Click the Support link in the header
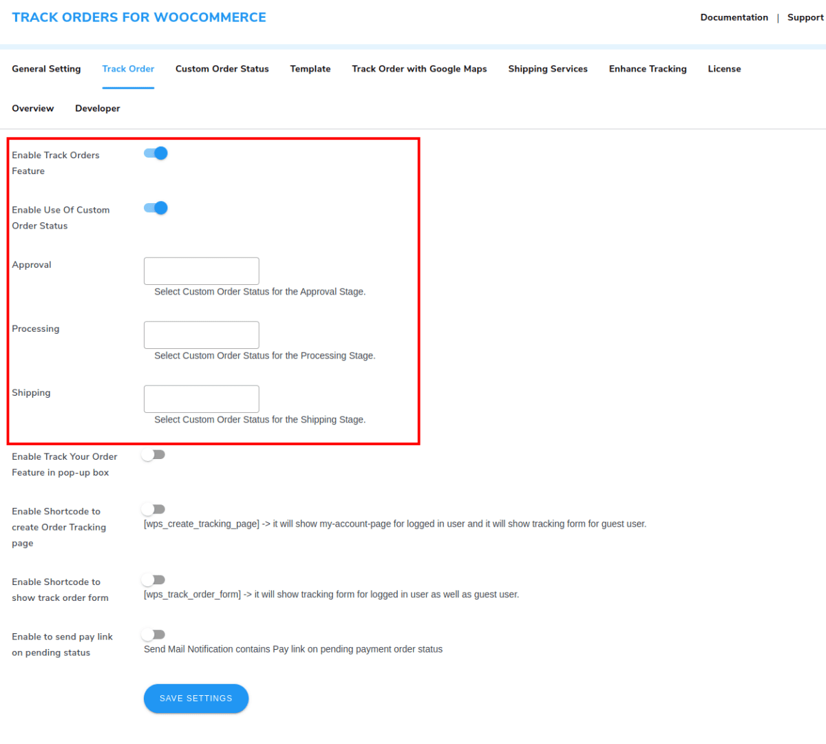This screenshot has height=744, width=826. coord(805,18)
